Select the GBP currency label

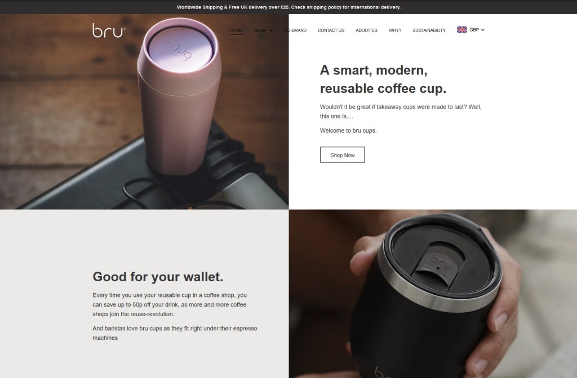pos(474,30)
